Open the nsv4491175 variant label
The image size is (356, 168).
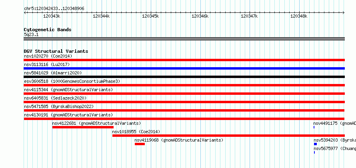(335, 123)
